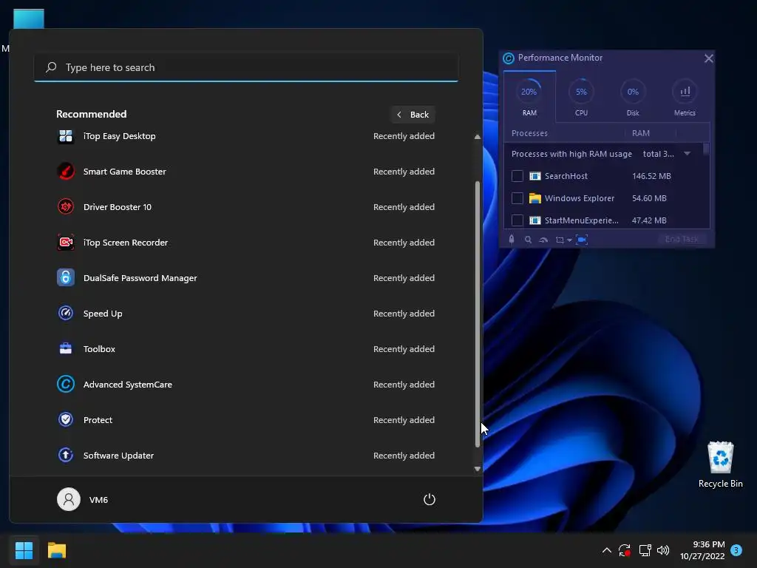Open the volume speaker tray icon
757x568 pixels.
[663, 550]
